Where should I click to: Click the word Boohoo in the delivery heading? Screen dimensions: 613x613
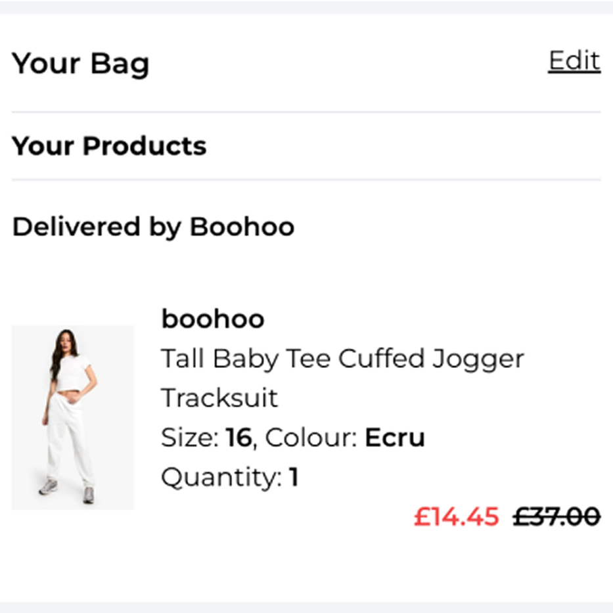(x=242, y=227)
